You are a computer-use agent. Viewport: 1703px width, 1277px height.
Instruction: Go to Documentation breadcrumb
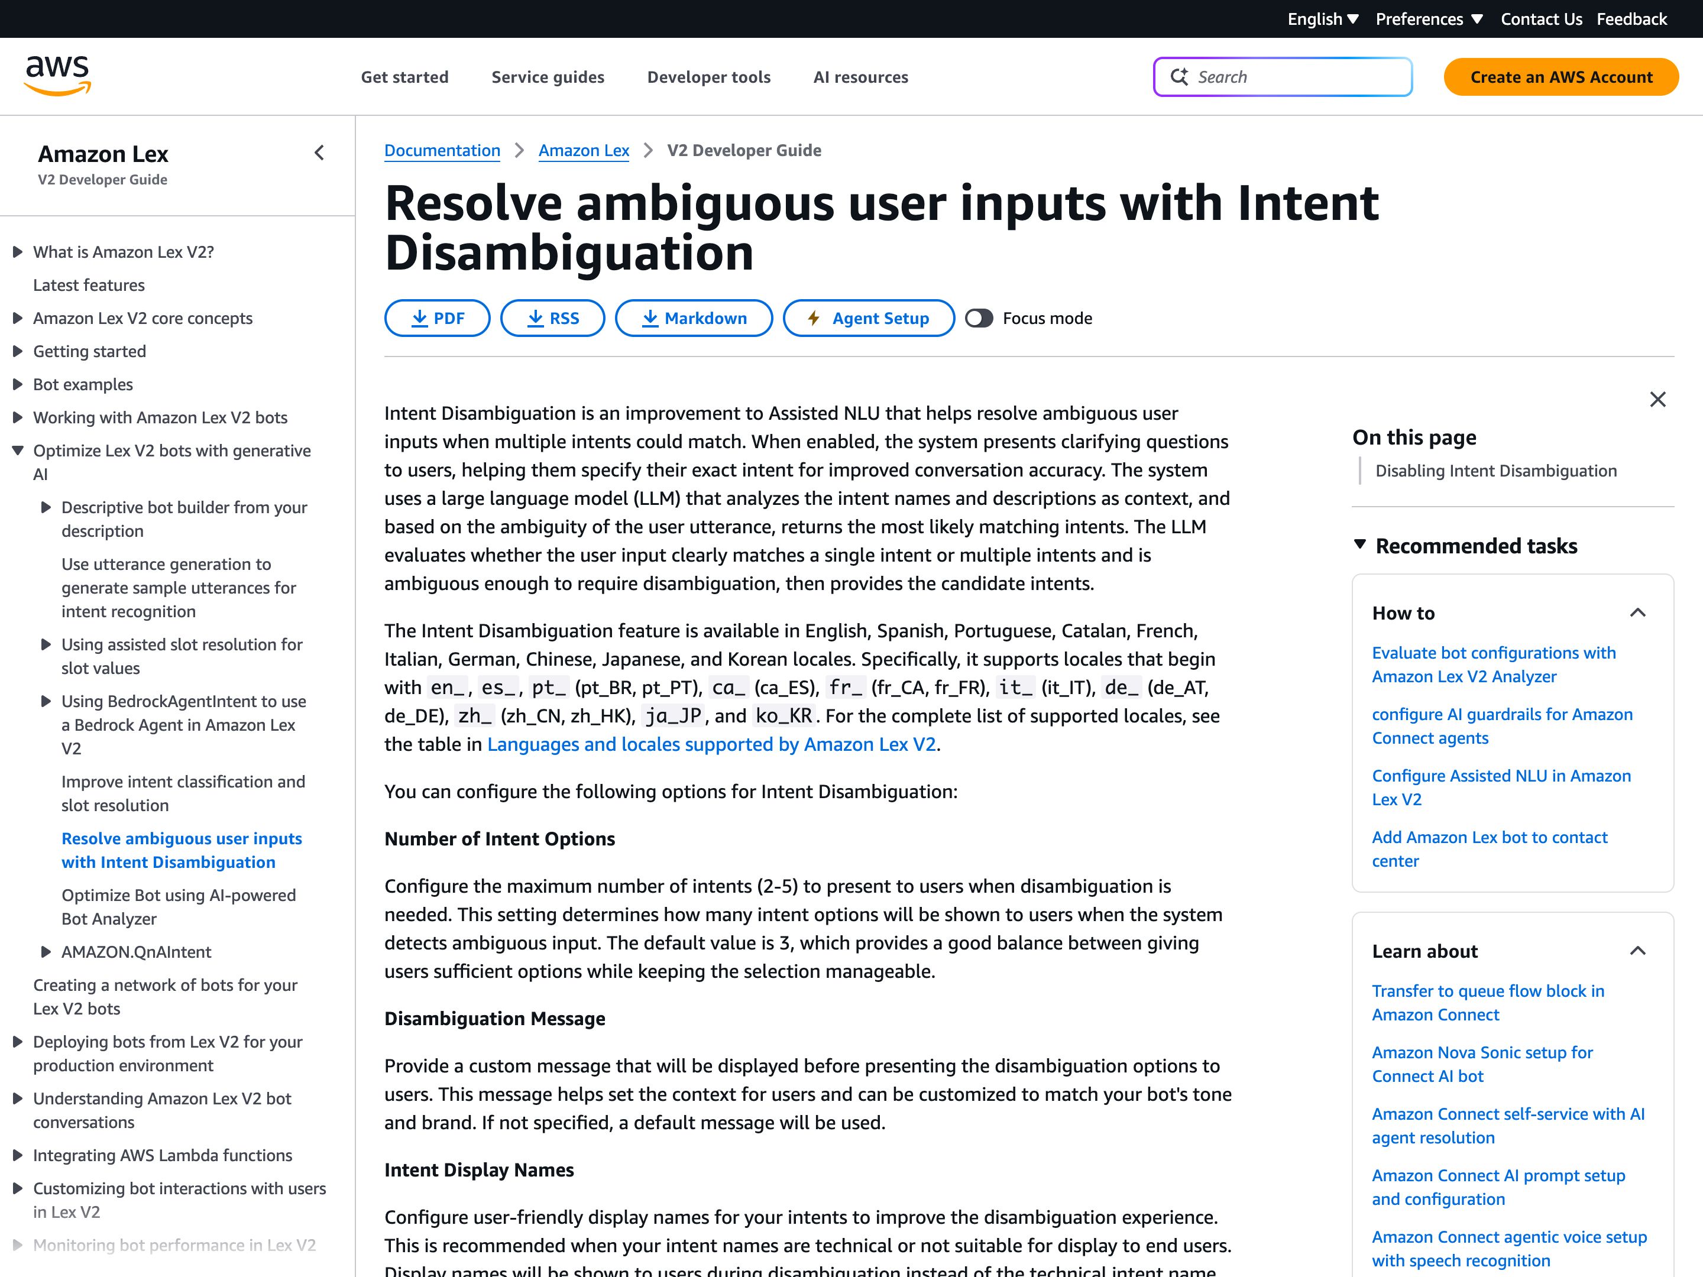tap(442, 150)
